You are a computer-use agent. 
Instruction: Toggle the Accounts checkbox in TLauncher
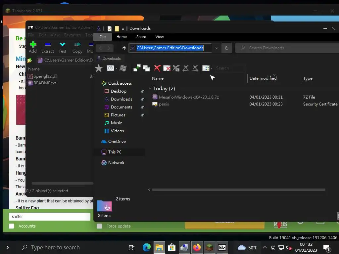click(x=12, y=226)
